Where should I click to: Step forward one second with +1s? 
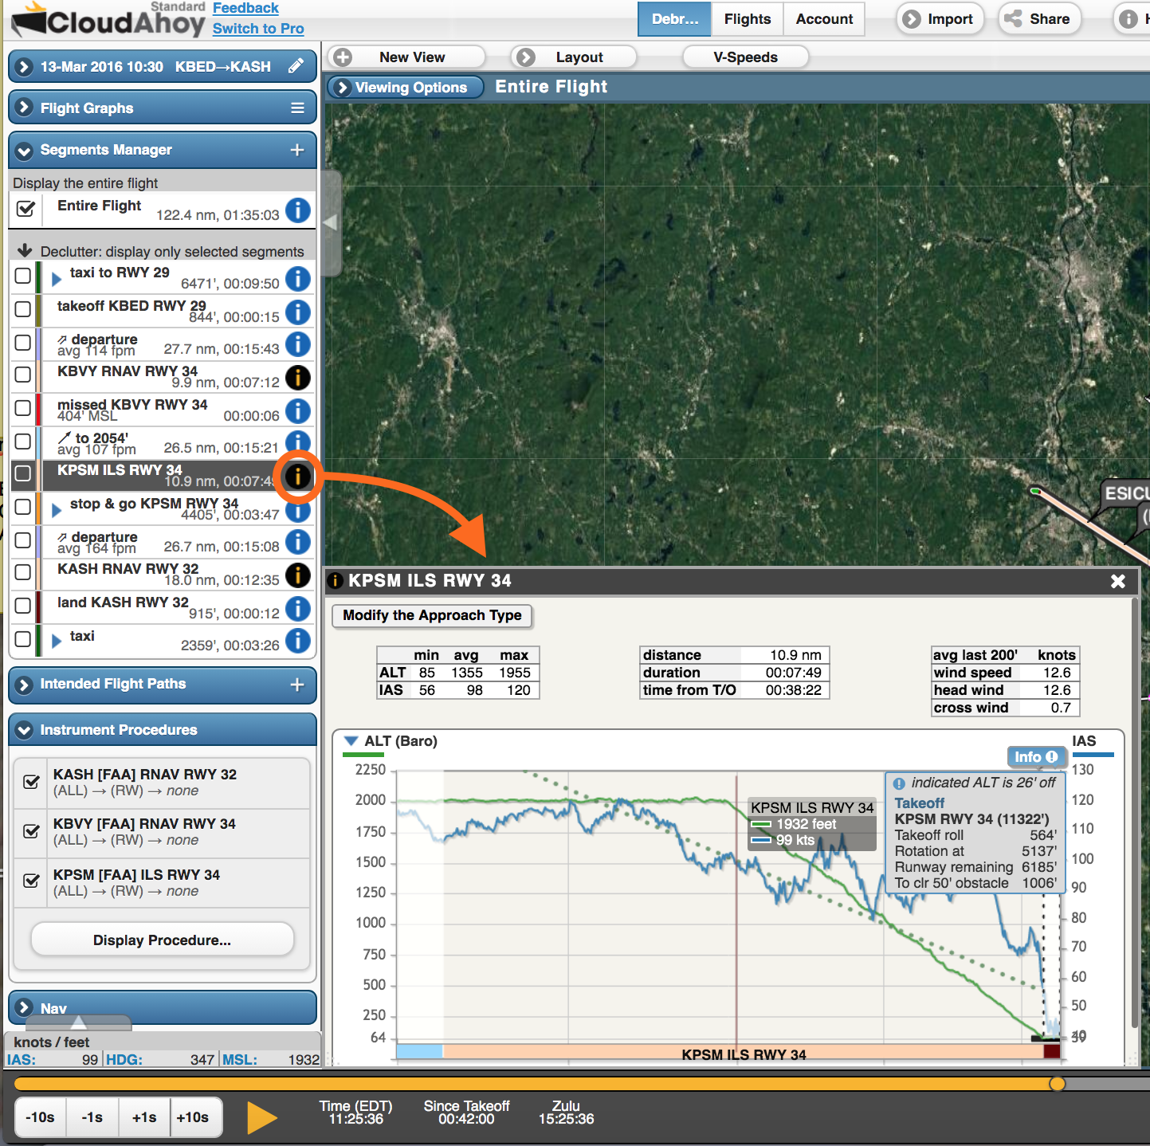144,1117
